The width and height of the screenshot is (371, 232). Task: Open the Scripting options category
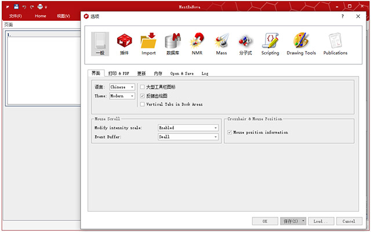[x=270, y=44]
